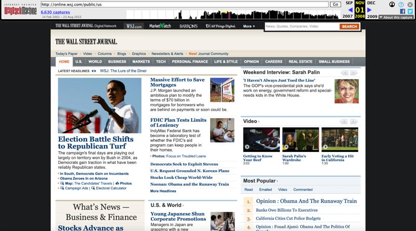
Task: Click the next arrow in Video panel
Action: pos(354,122)
